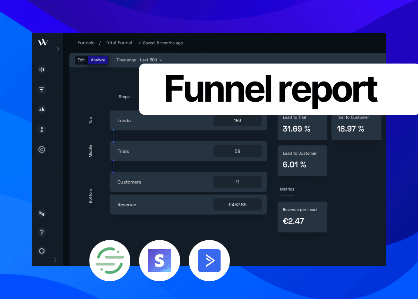Click the video walkthrough icon near sidebar bottom
The height and width of the screenshot is (299, 418).
click(41, 214)
